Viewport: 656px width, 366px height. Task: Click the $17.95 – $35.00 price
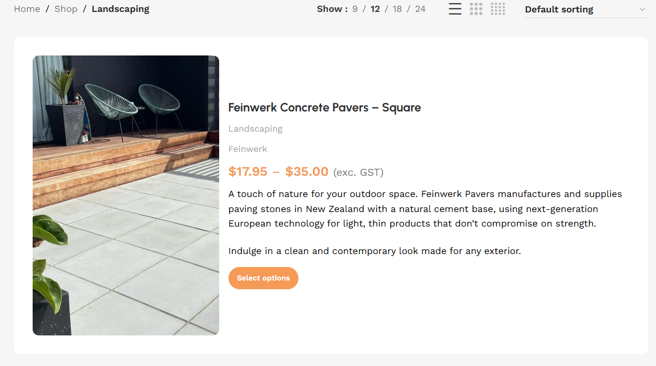278,172
